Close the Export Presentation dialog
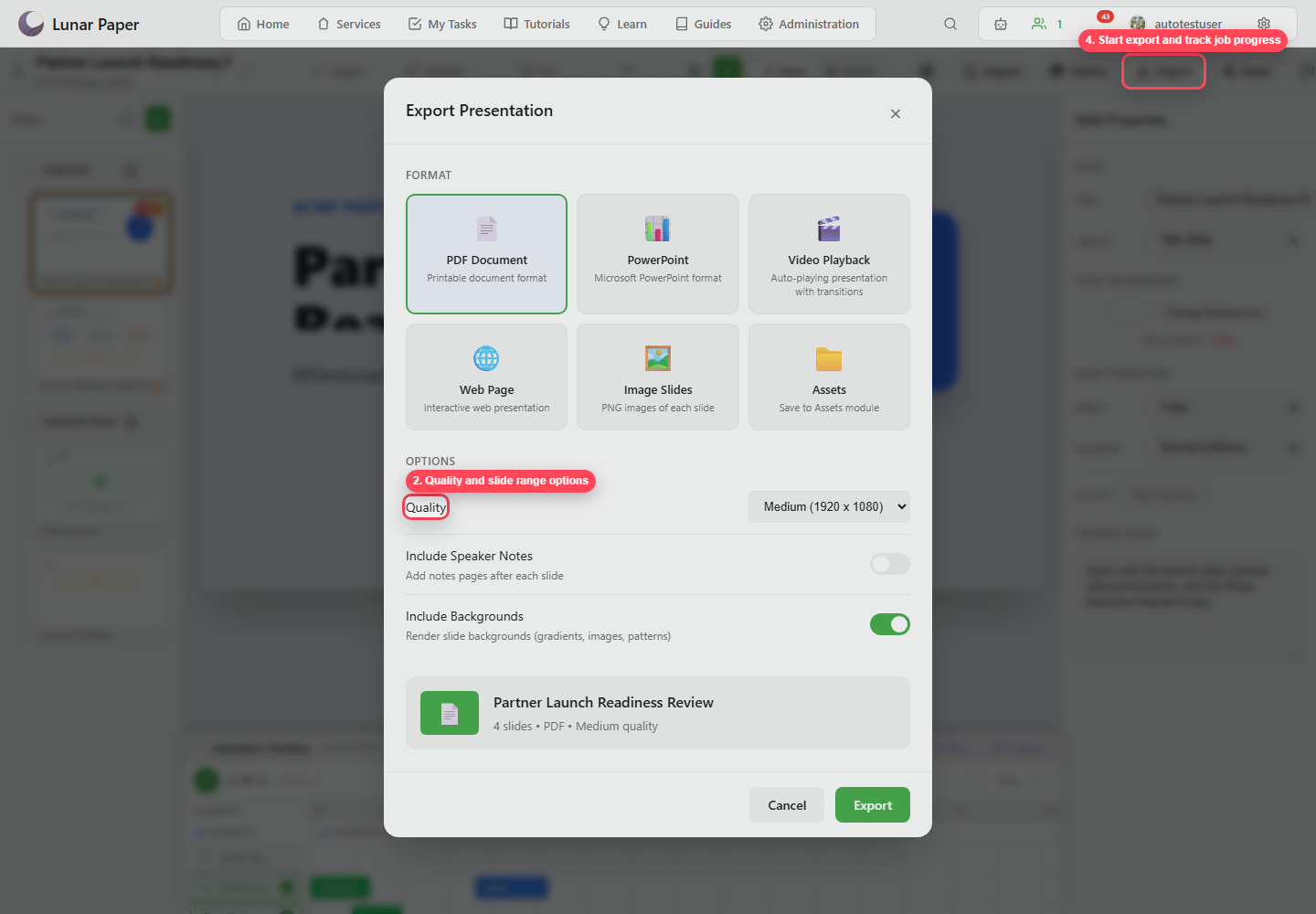 pyautogui.click(x=896, y=113)
